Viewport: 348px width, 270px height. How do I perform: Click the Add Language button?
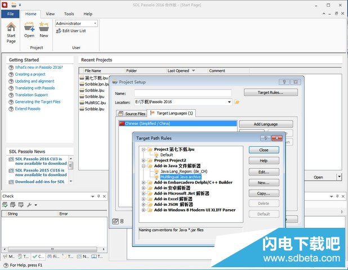tap(266, 124)
